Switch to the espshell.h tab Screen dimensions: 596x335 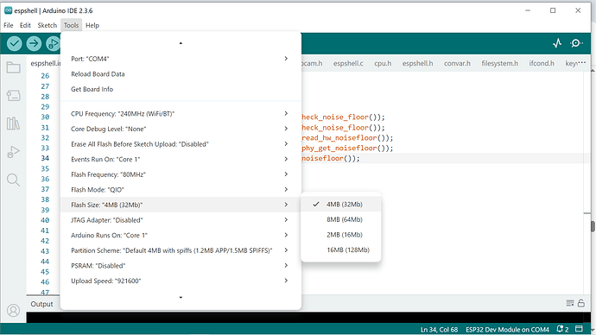[418, 63]
